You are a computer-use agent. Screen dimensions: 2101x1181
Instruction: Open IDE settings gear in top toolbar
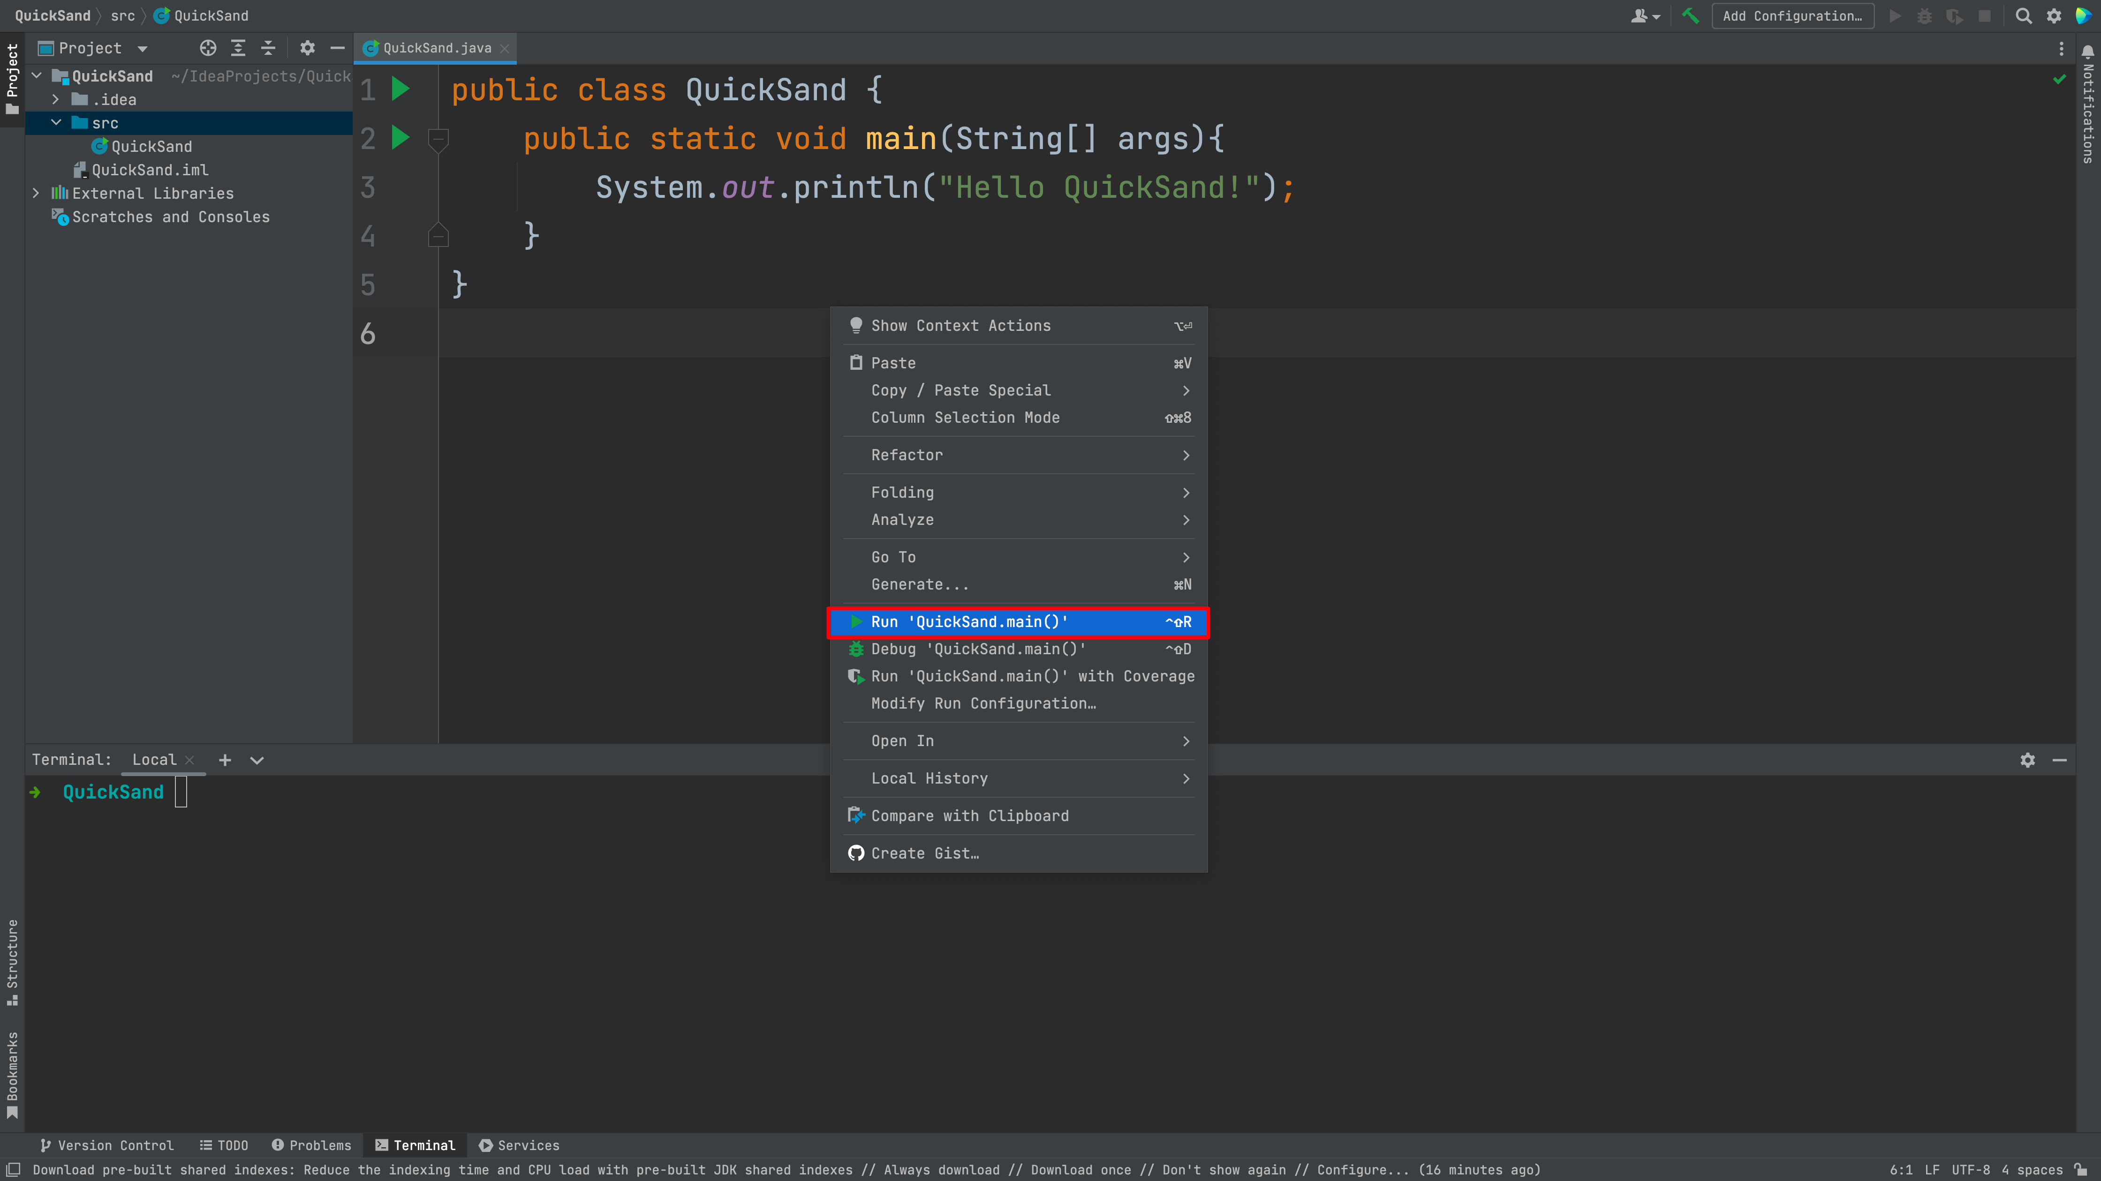point(2054,15)
